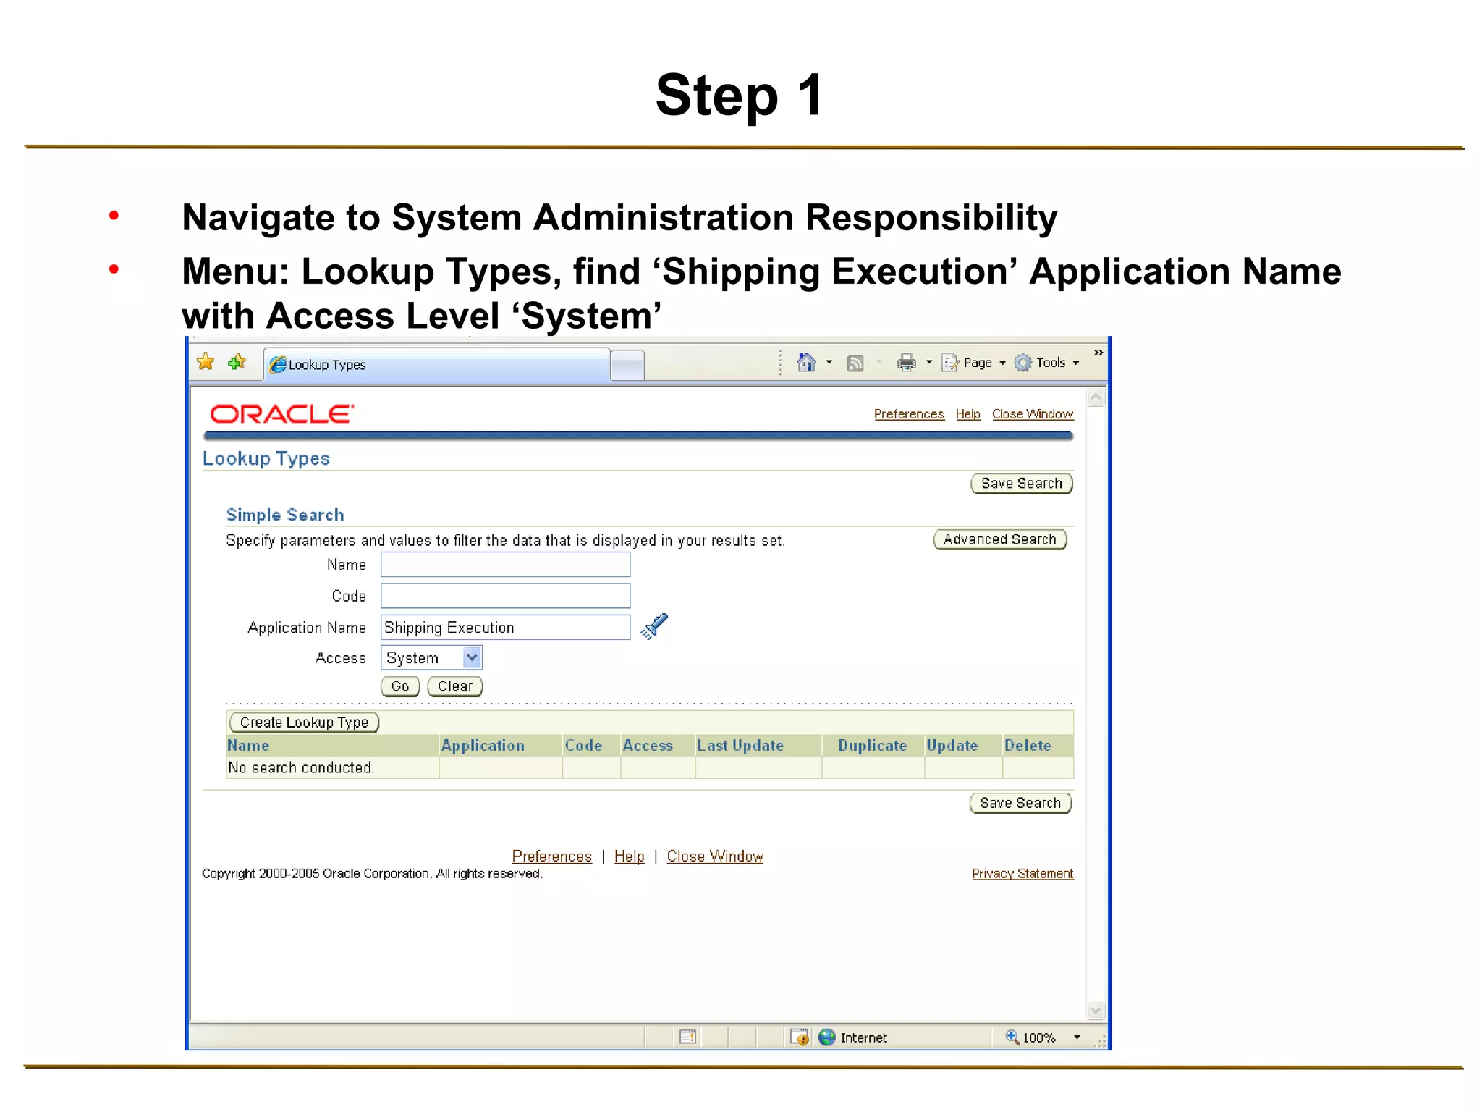
Task: Click the Internet zone globe icon
Action: click(x=827, y=1037)
